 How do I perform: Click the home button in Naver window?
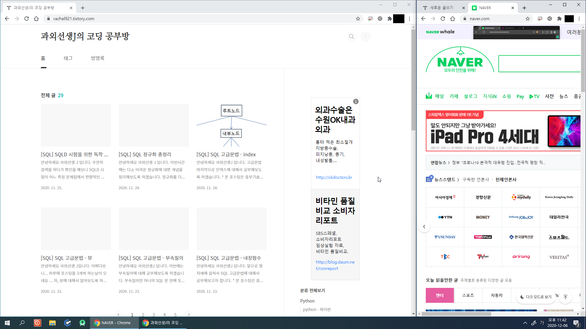452,19
